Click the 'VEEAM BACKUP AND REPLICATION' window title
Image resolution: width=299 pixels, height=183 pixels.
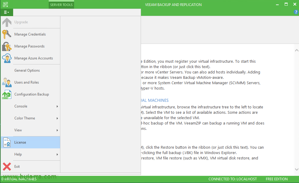(x=173, y=5)
